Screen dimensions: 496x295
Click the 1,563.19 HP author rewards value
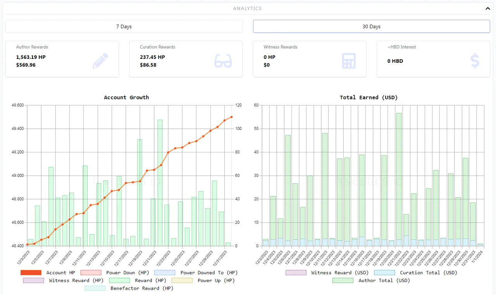point(31,57)
